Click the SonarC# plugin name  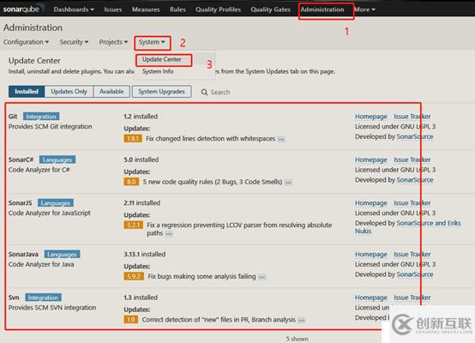coord(21,159)
